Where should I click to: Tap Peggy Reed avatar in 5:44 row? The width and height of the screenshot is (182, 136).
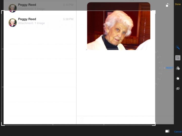(13, 8)
